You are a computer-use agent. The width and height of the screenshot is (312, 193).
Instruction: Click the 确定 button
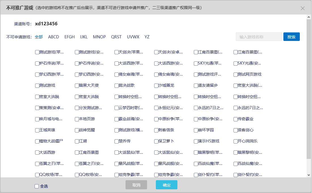(x=167, y=185)
